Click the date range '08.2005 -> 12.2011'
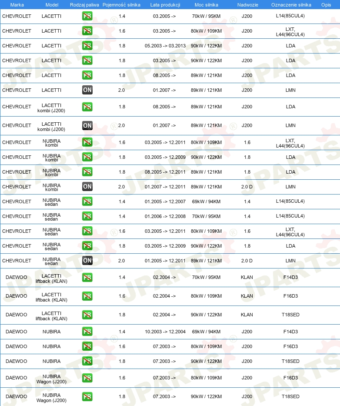 165,172
